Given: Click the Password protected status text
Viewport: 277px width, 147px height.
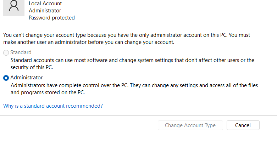Looking at the screenshot, I should coord(52,18).
